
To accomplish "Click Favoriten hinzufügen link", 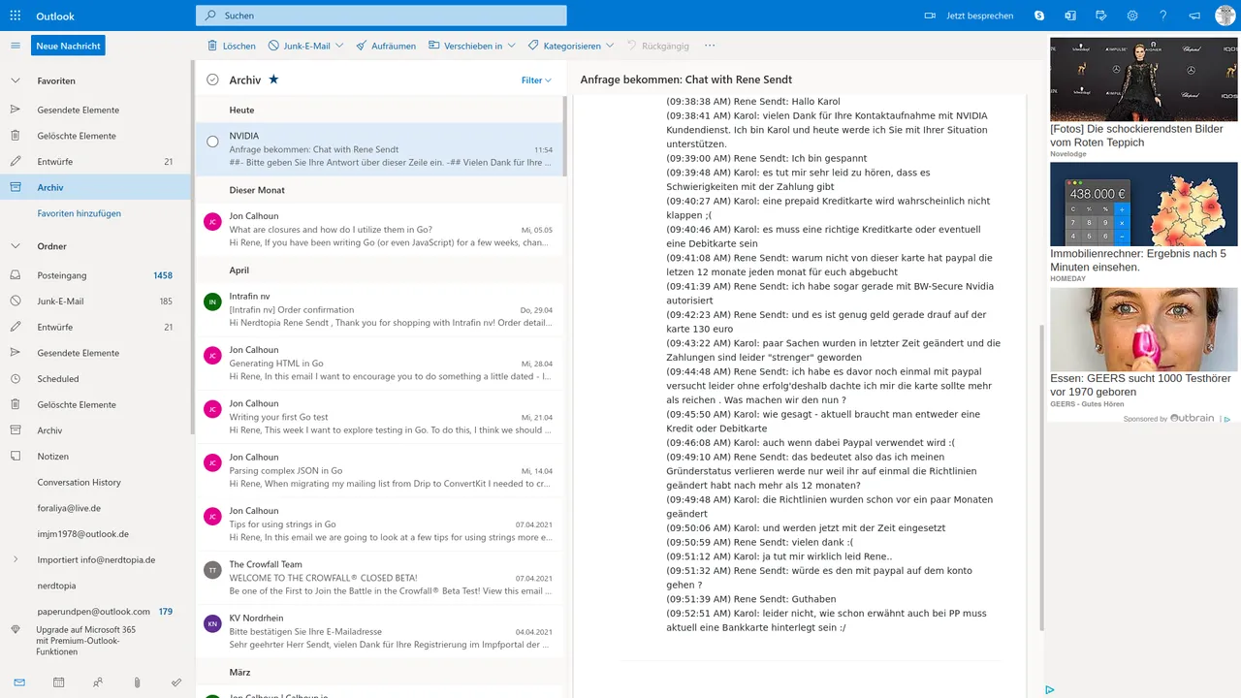I will click(80, 213).
